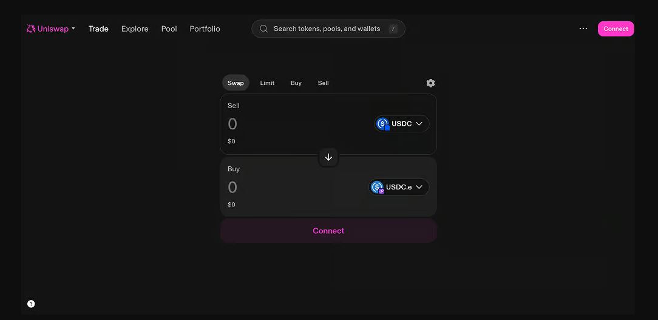Navigate to Portfolio
Screen dimensions: 658x320
coord(205,29)
